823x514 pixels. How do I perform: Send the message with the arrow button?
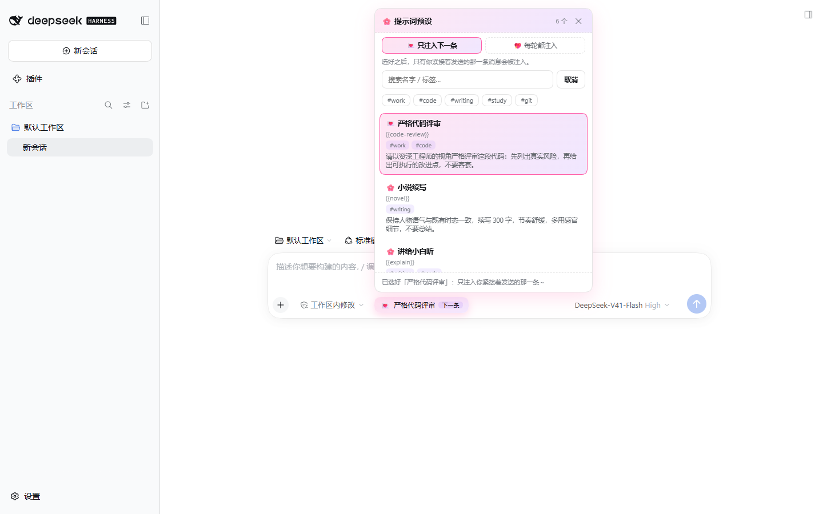696,304
